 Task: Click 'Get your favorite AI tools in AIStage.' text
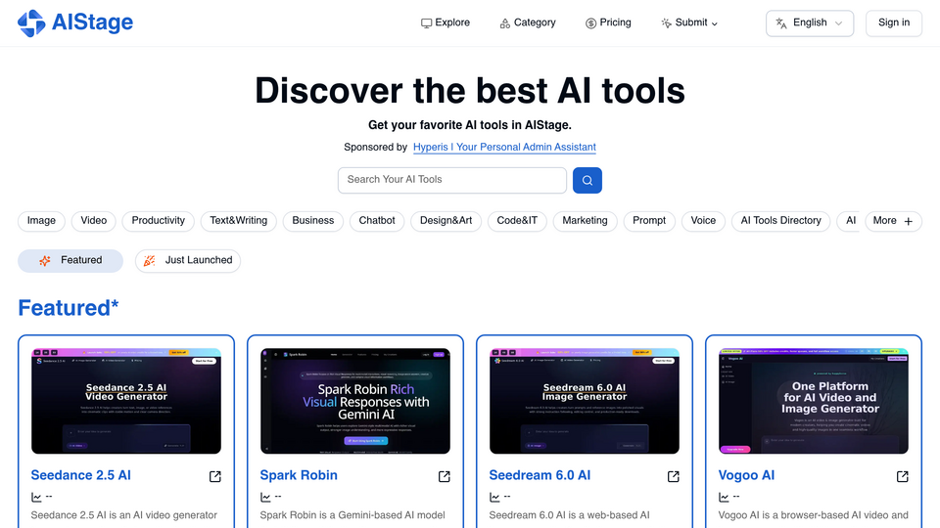pos(470,125)
